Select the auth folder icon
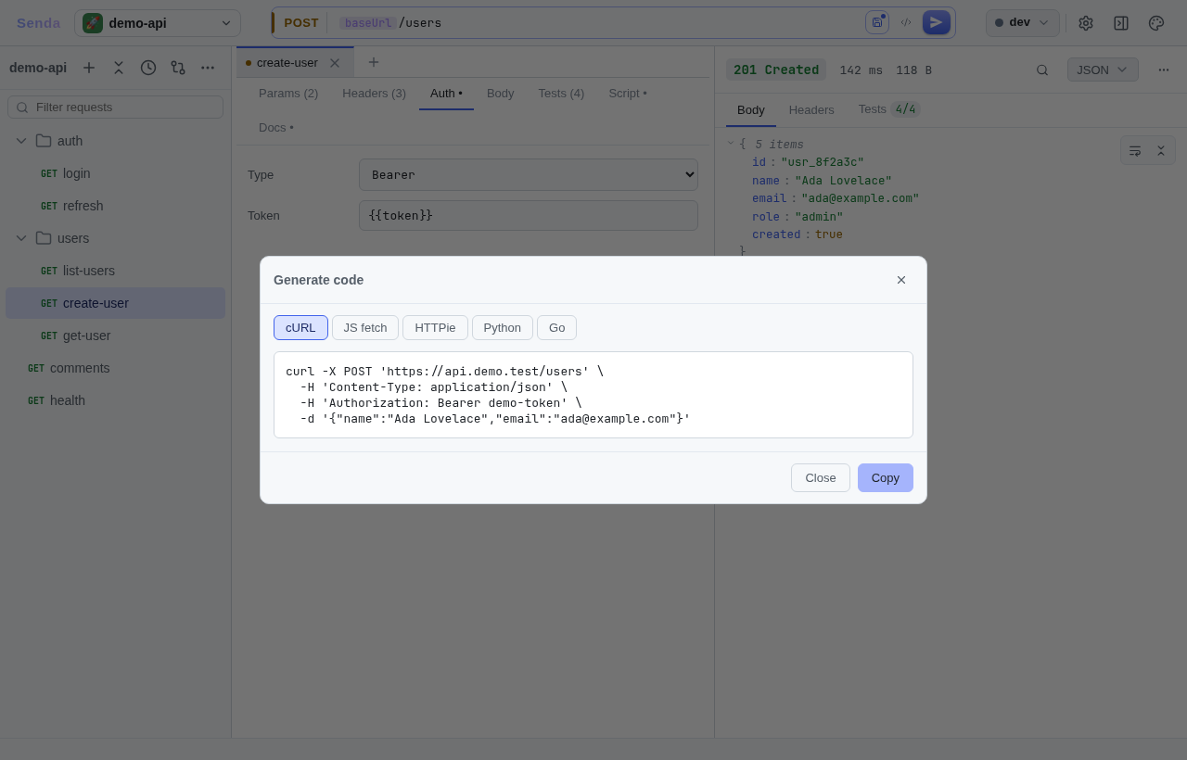 tap(44, 141)
